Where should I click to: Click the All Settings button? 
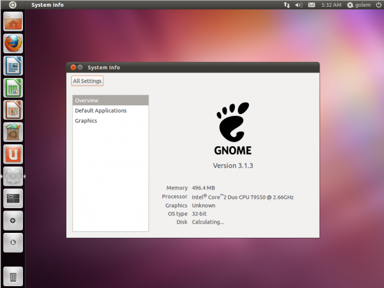(87, 81)
